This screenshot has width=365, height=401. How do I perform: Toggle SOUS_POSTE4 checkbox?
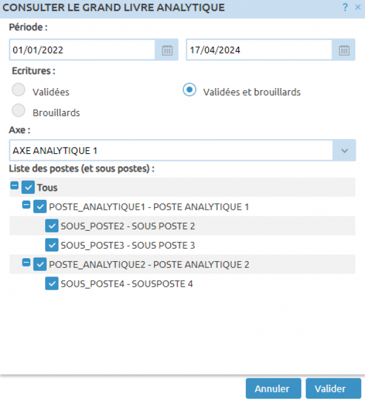(x=52, y=284)
